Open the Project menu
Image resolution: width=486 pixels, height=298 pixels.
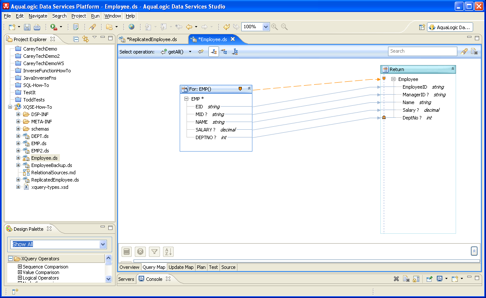point(79,16)
